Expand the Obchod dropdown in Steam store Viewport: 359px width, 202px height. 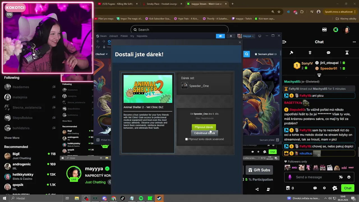point(102,54)
